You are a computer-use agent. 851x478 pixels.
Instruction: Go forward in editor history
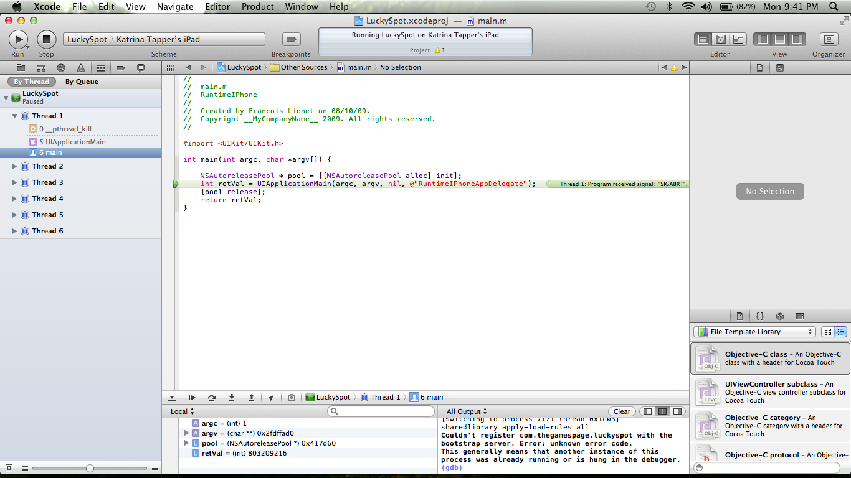pos(203,67)
